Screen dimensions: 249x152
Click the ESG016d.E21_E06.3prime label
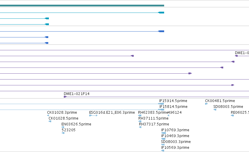pos(112,113)
